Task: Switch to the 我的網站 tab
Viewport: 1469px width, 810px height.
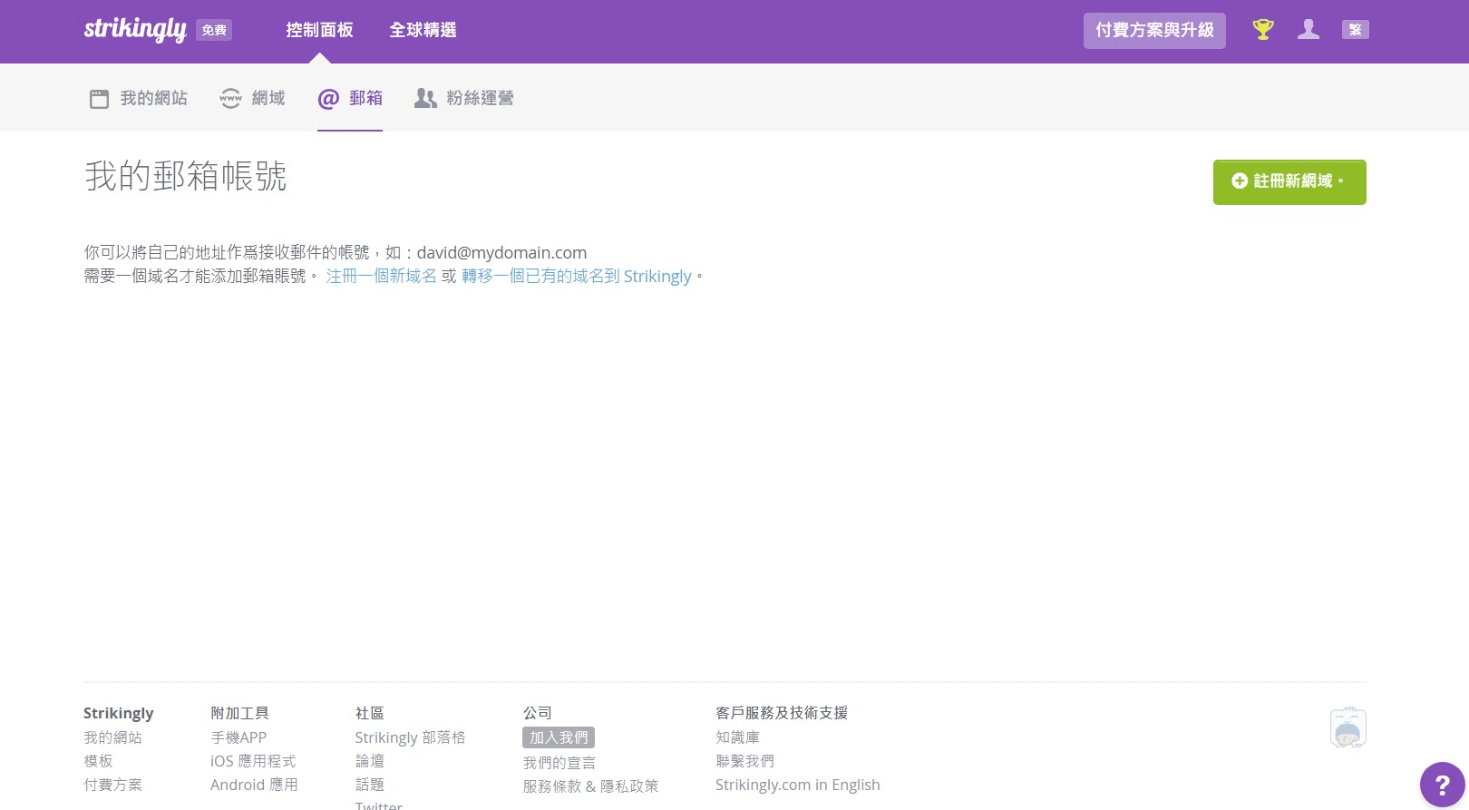Action: pyautogui.click(x=139, y=98)
